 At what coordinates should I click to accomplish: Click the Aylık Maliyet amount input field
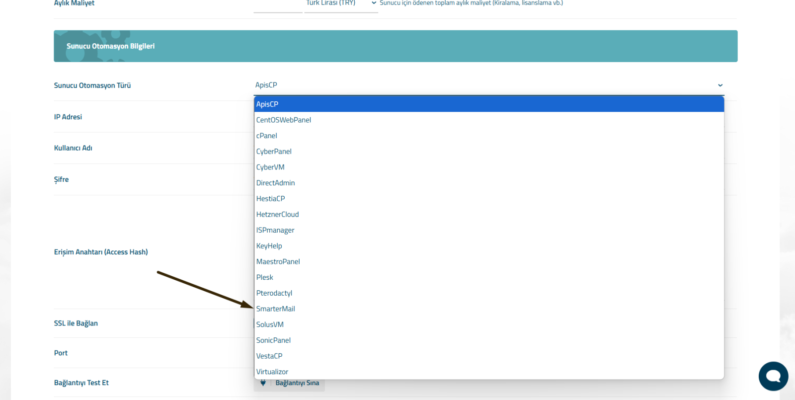pyautogui.click(x=278, y=5)
